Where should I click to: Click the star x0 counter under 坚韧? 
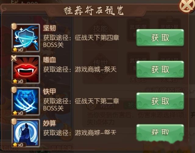pos(19,50)
